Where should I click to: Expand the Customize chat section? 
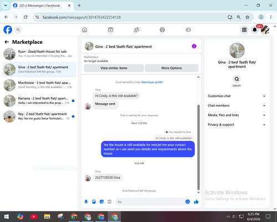pyautogui.click(x=237, y=96)
